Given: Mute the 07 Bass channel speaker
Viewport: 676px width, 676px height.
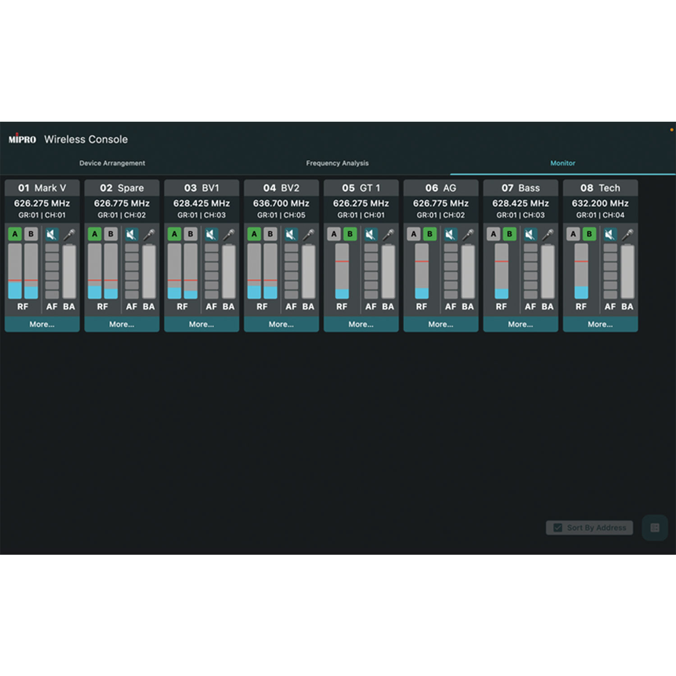Looking at the screenshot, I should [530, 234].
